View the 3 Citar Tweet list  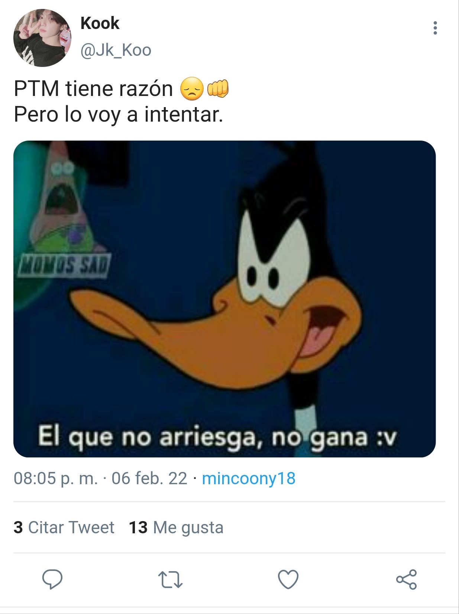pyautogui.click(x=64, y=527)
